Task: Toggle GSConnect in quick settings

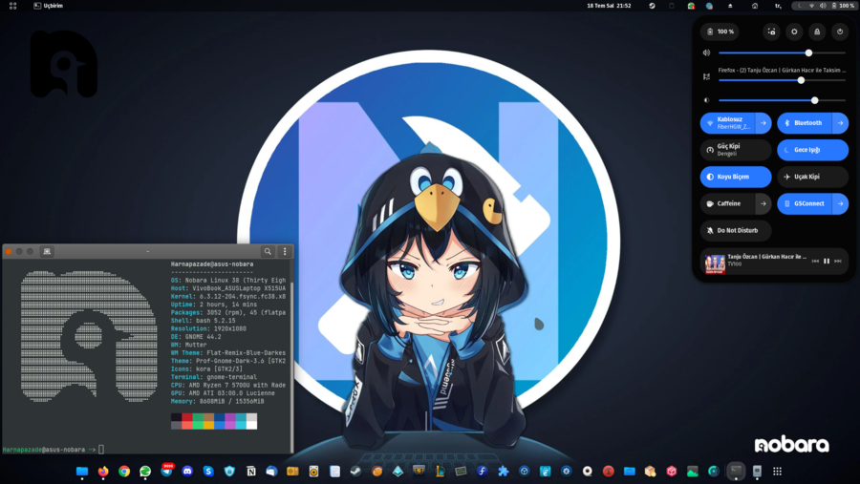Action: [x=805, y=203]
